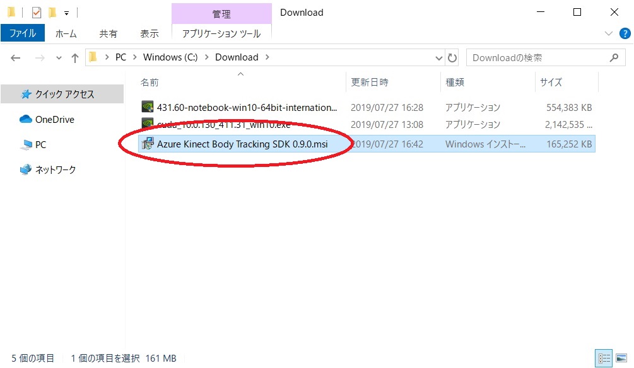
Task: Open recent locations dropdown arrow
Action: [59, 58]
